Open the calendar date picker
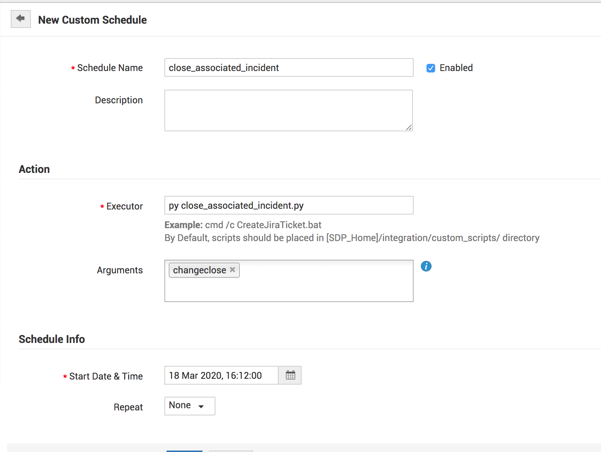 [290, 375]
